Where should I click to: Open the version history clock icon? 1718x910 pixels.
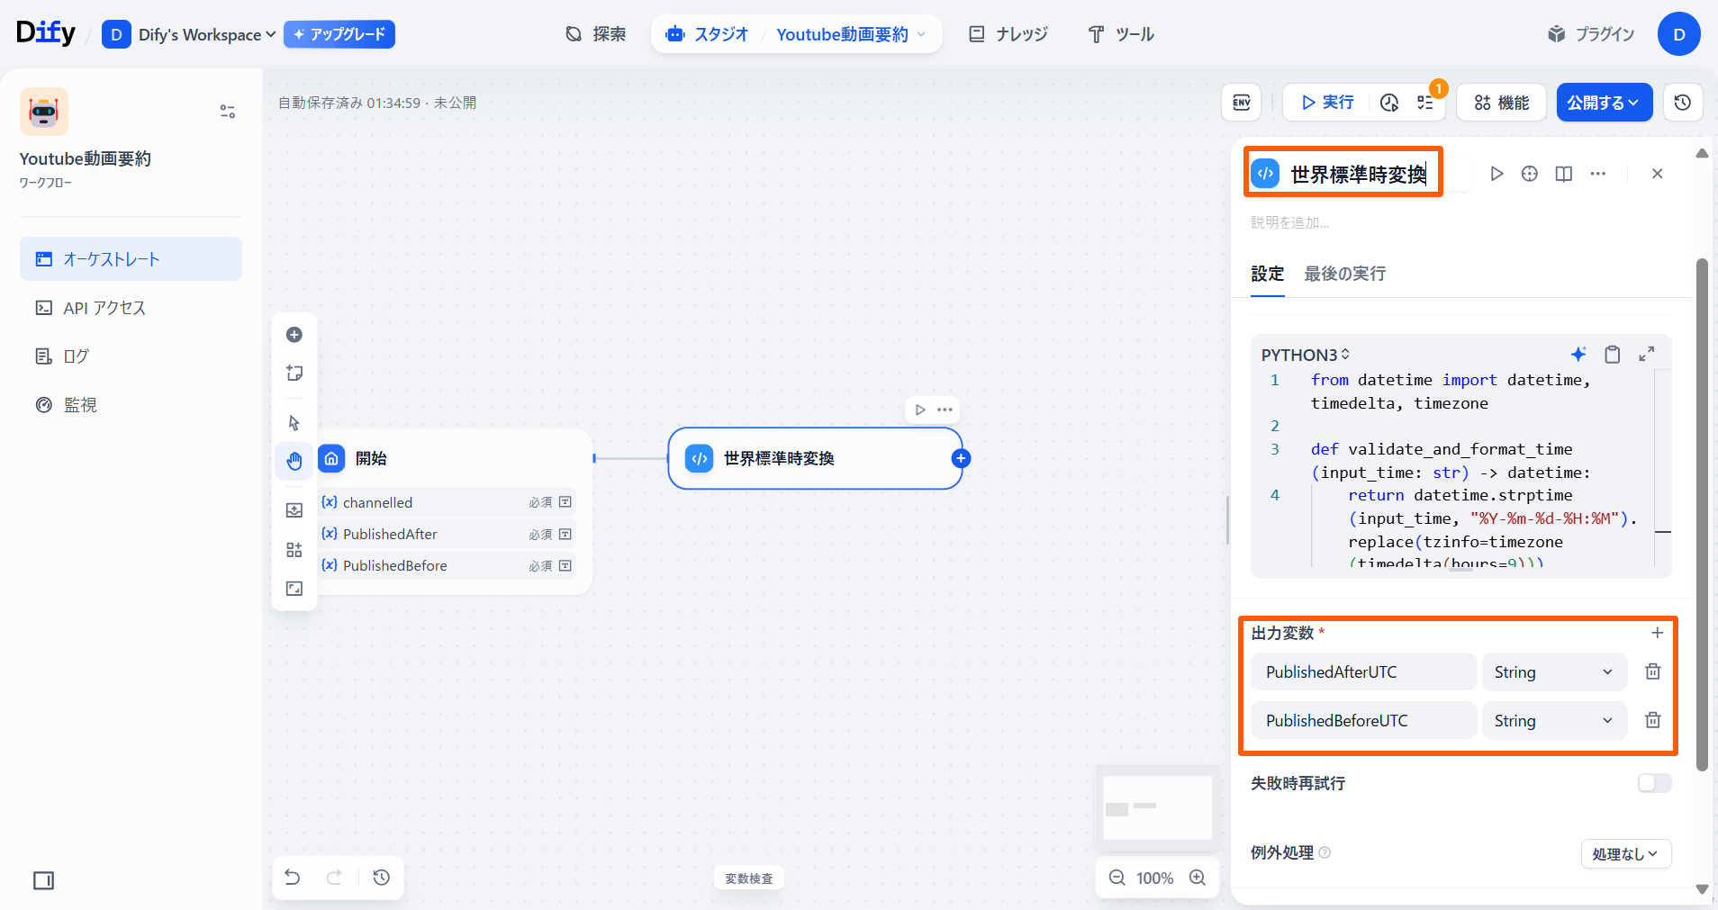click(x=1682, y=103)
